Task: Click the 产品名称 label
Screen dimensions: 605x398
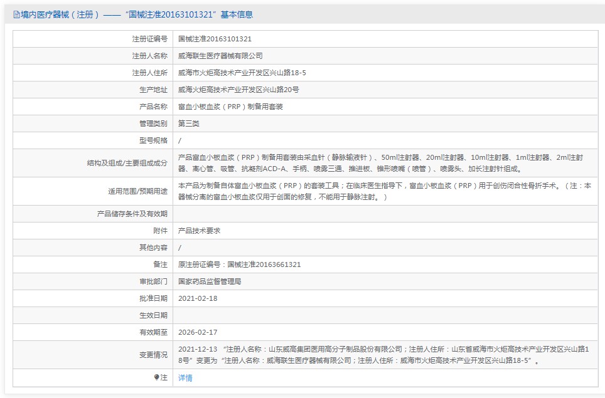Action: point(153,107)
